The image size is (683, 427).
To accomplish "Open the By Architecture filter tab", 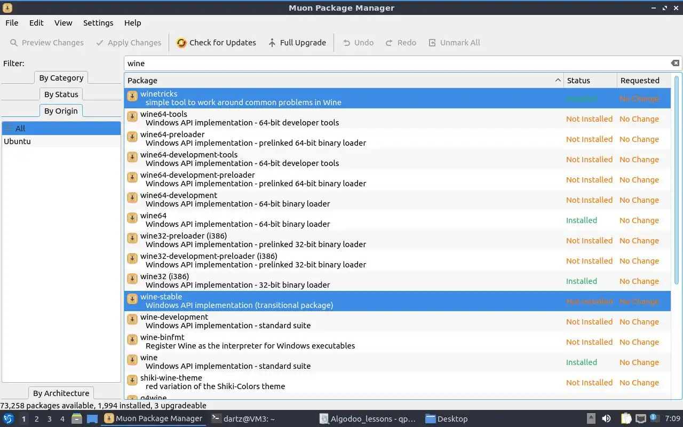I will pyautogui.click(x=61, y=393).
